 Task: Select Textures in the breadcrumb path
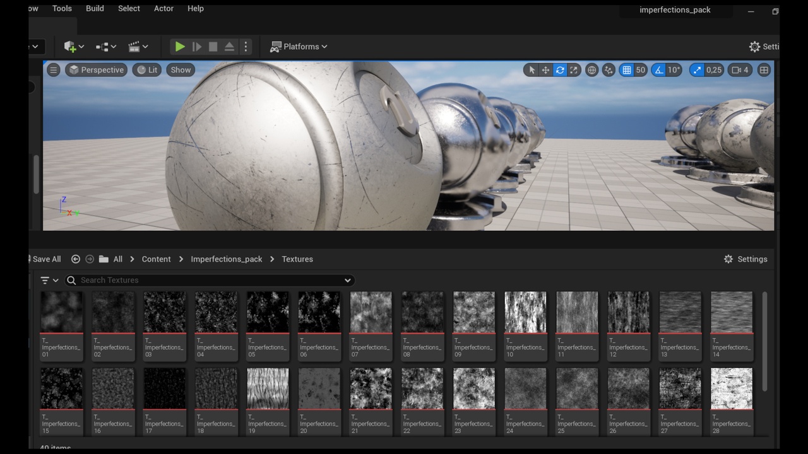coord(297,259)
